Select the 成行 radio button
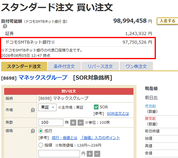 [x=41, y=131]
